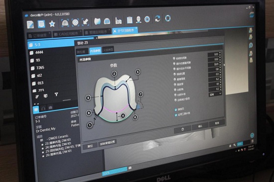
Task: Click the star favorites icon in toolbar
Action: pyautogui.click(x=52, y=24)
